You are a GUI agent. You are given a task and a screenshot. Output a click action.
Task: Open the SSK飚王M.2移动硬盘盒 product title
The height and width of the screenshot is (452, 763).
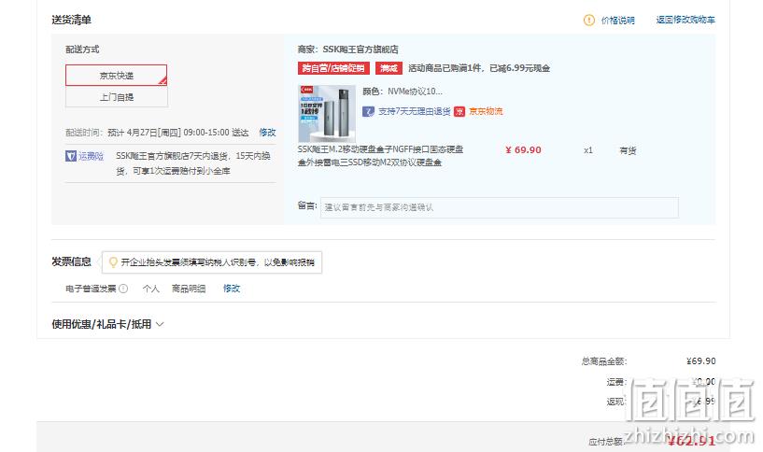pos(380,156)
